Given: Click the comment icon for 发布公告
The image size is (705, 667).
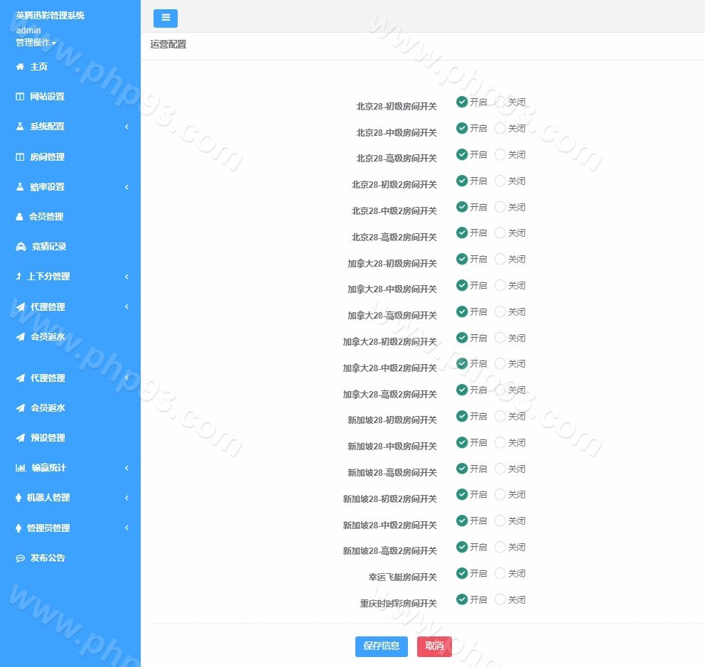Looking at the screenshot, I should coord(20,558).
